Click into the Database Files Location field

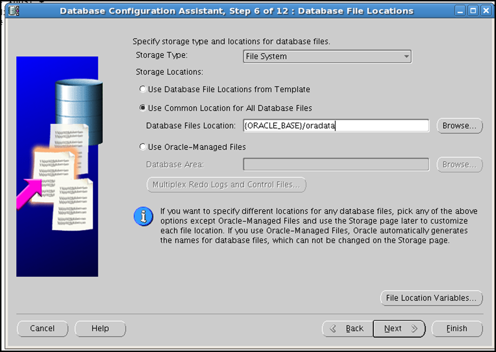336,126
